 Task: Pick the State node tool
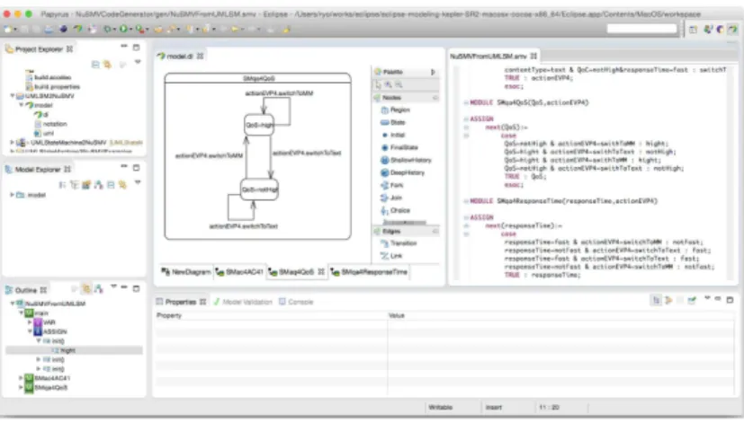[393, 122]
